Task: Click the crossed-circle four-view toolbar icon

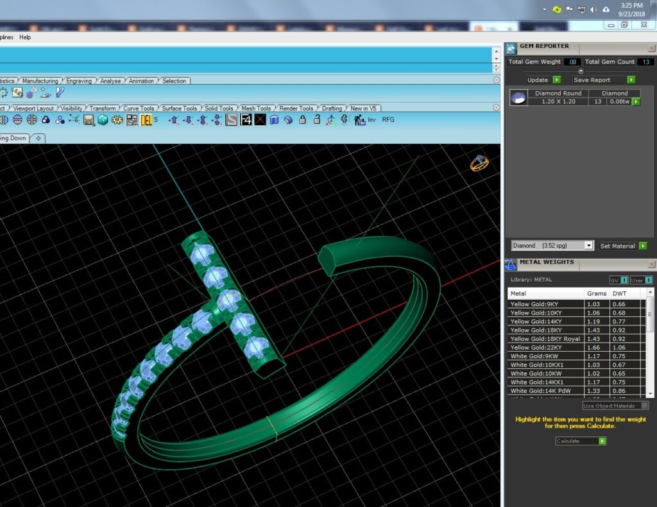Action: point(32,120)
